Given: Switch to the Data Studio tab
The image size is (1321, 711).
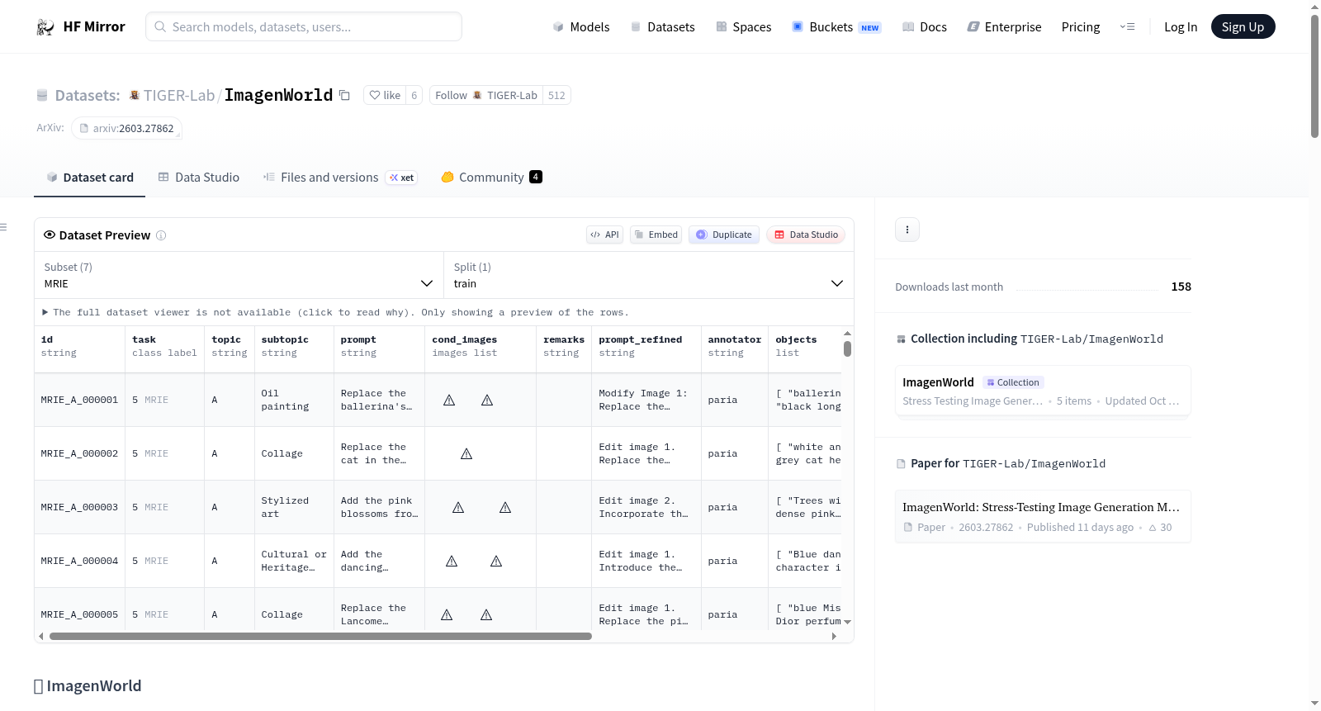Looking at the screenshot, I should point(199,178).
